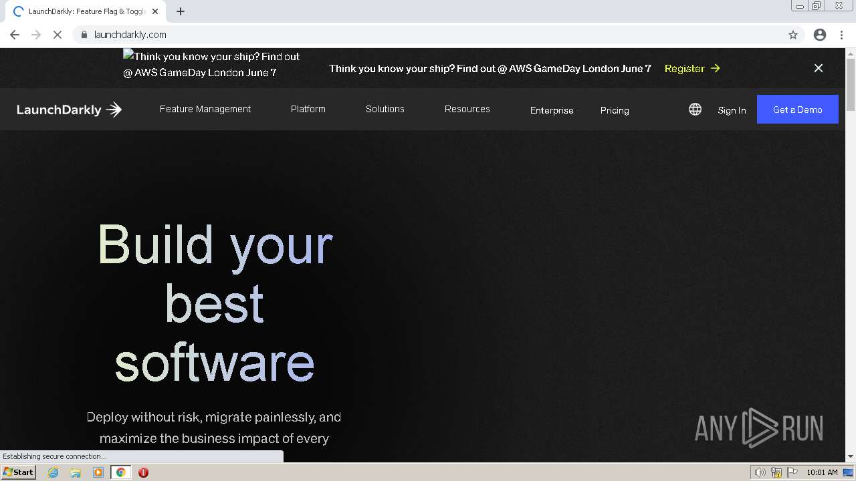Open the Chrome three-dot menu
856x481 pixels.
click(842, 35)
